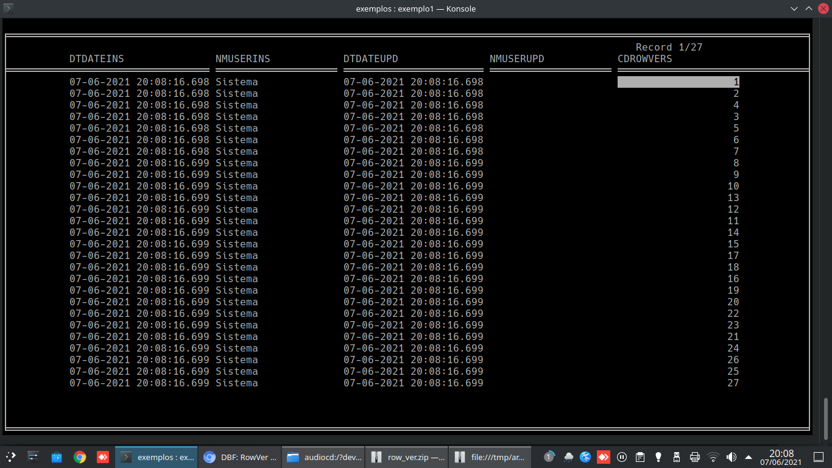The width and height of the screenshot is (832, 468).
Task: Switch to the file:///tmp/ar Ark window
Action: (x=490, y=456)
